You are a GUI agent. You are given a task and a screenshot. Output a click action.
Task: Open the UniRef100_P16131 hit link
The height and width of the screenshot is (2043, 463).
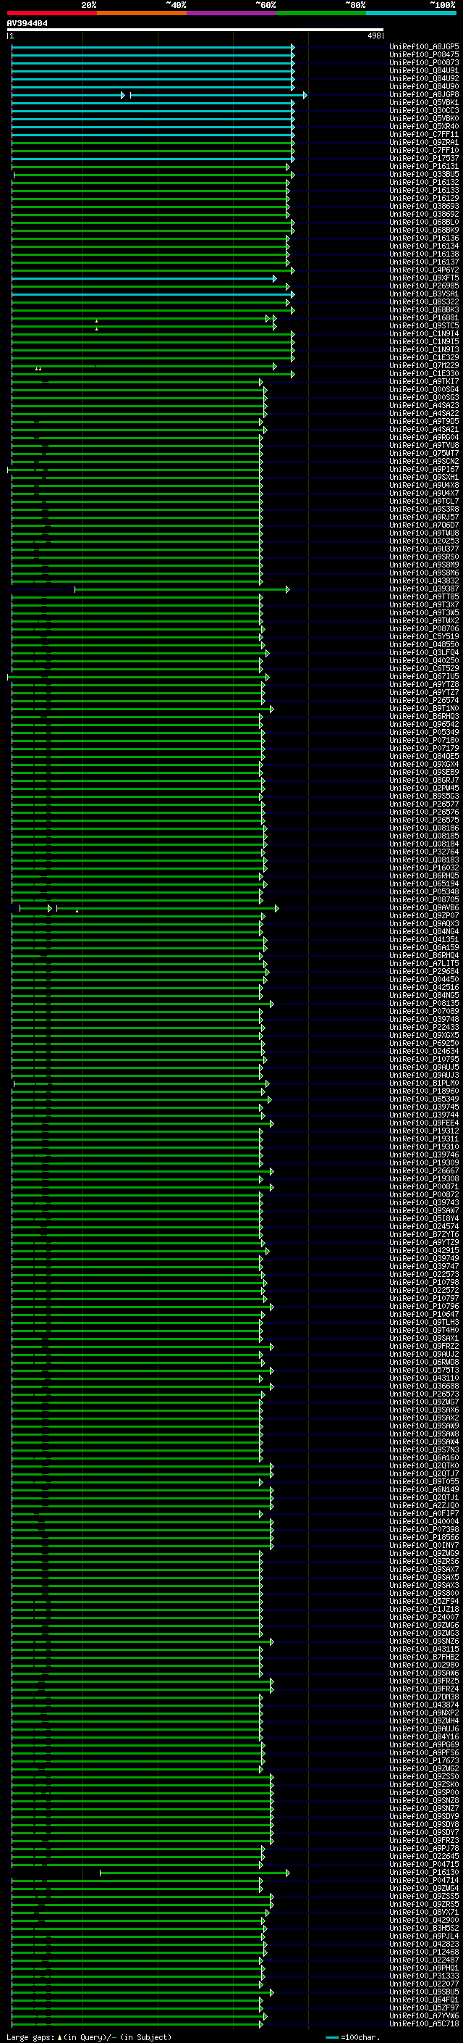click(x=424, y=167)
